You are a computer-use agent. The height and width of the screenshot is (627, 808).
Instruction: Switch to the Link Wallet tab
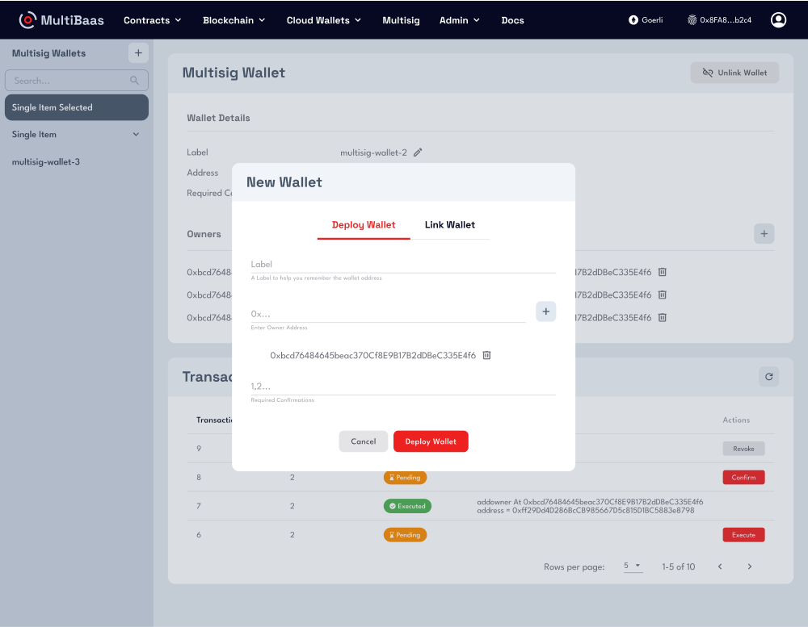click(449, 225)
